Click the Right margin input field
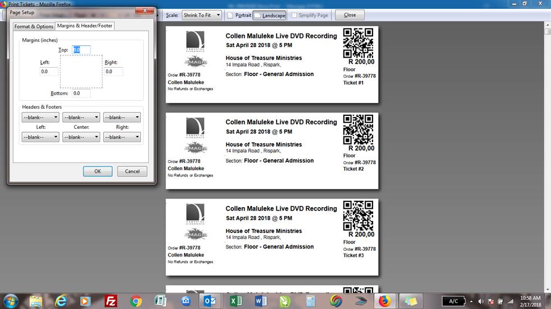The height and width of the screenshot is (309, 551). pos(113,72)
